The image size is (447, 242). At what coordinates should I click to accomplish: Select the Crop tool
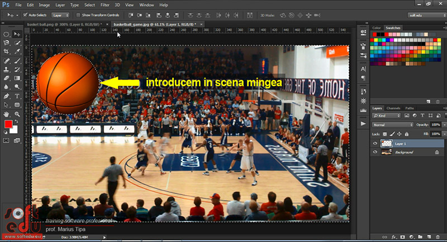6,51
